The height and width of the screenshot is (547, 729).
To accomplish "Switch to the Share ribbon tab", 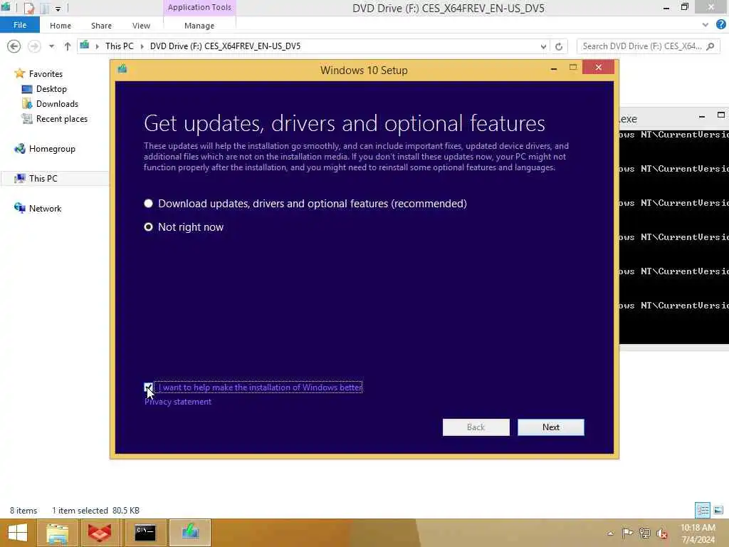I will (x=101, y=26).
